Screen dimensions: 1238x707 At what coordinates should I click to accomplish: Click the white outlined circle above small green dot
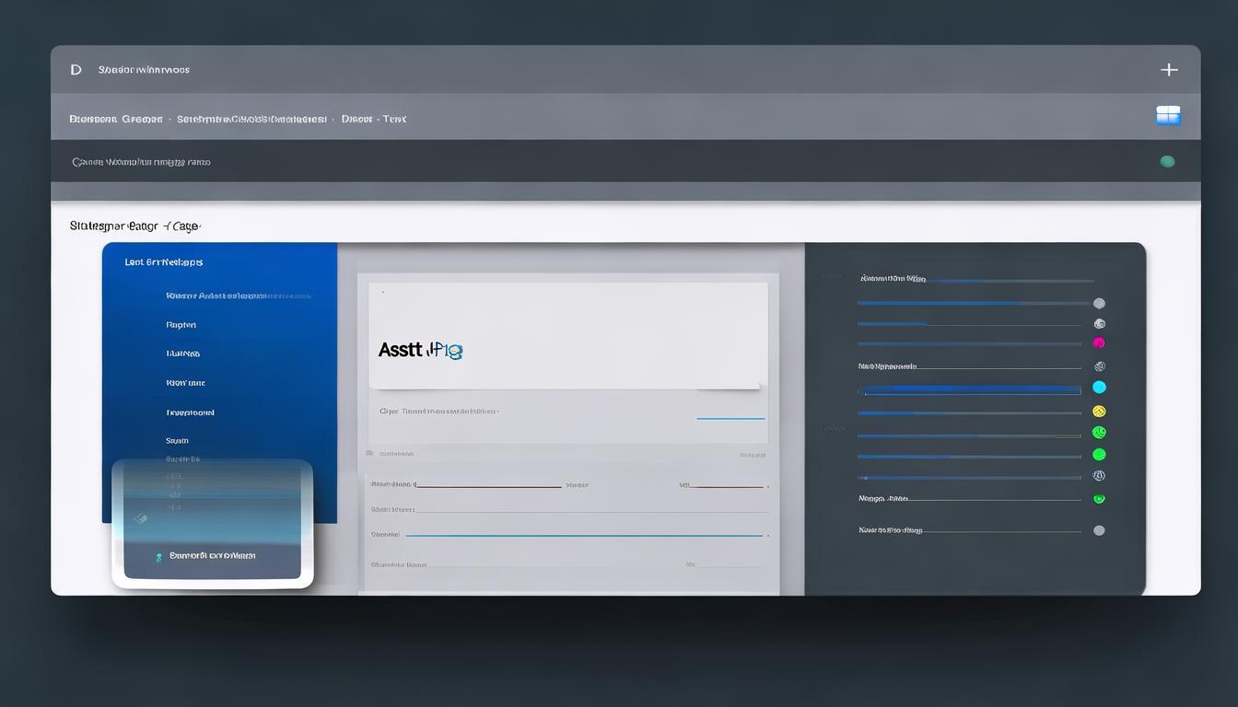(x=1099, y=476)
